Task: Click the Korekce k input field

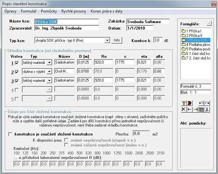Action: click(158, 40)
